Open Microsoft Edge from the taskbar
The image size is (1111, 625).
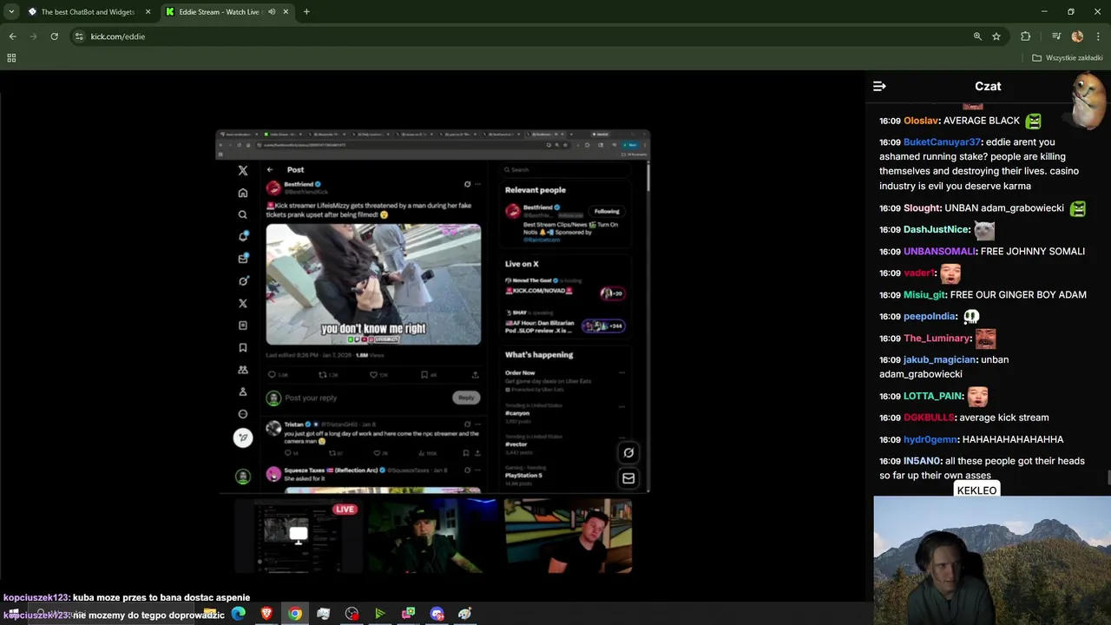coord(238,614)
